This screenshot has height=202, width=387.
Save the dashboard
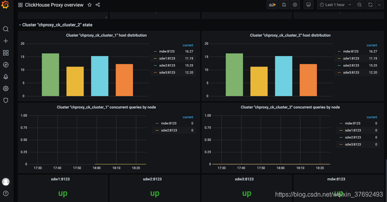click(x=284, y=5)
